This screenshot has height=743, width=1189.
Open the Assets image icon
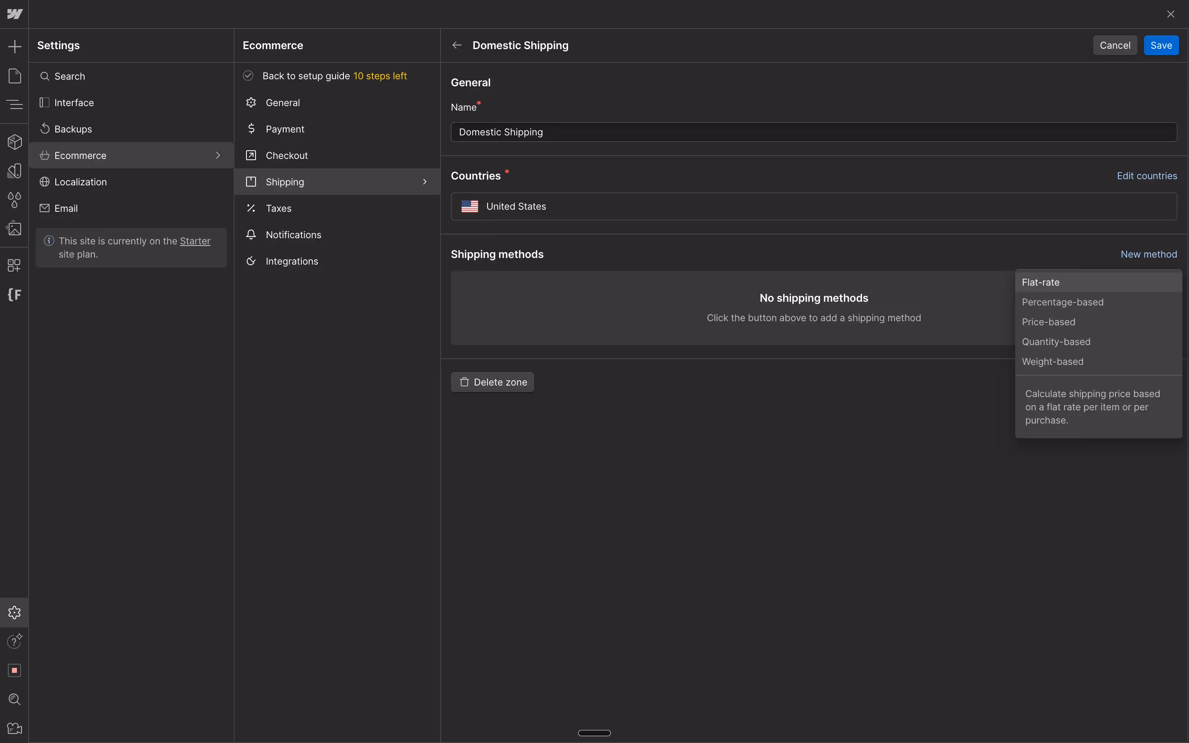tap(15, 229)
